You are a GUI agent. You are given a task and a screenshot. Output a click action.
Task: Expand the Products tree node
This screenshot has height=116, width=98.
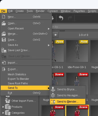3,107
